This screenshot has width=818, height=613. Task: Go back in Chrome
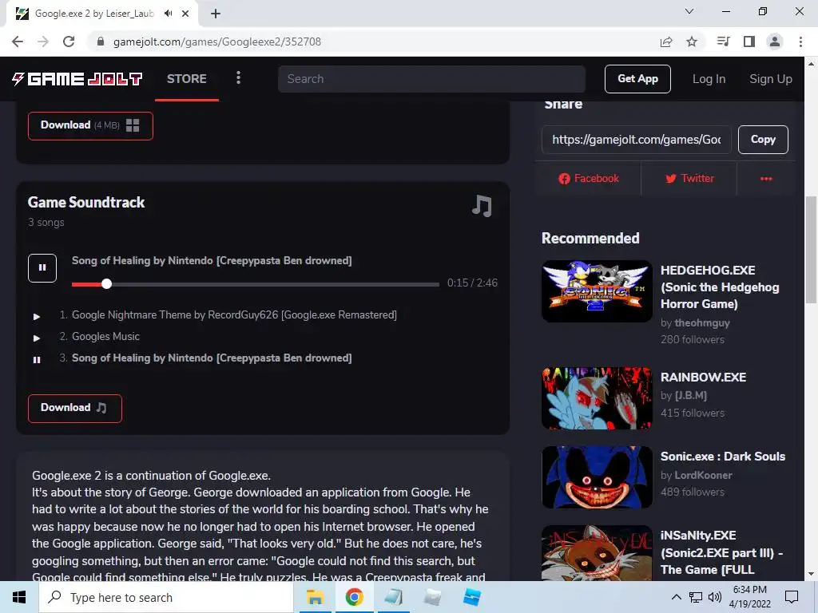(x=18, y=42)
